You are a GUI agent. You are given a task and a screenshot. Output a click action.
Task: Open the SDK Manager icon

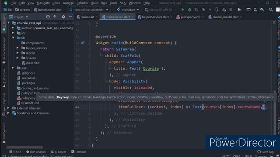click(x=262, y=10)
